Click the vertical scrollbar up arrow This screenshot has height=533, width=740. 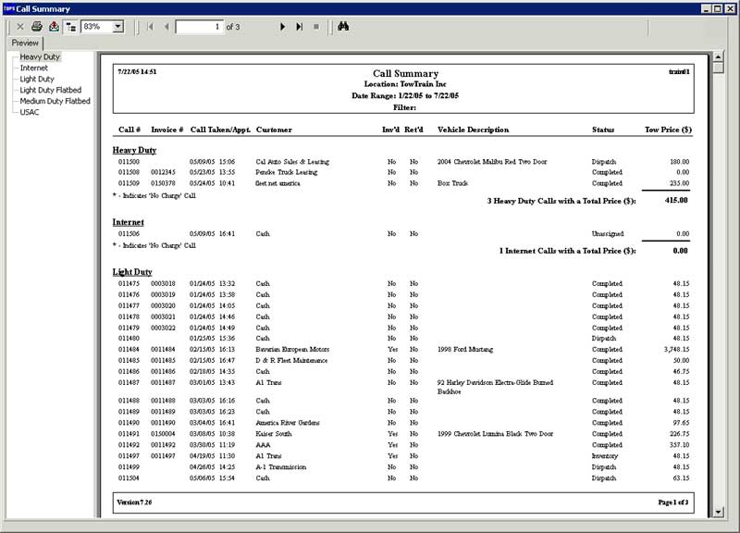coord(718,56)
